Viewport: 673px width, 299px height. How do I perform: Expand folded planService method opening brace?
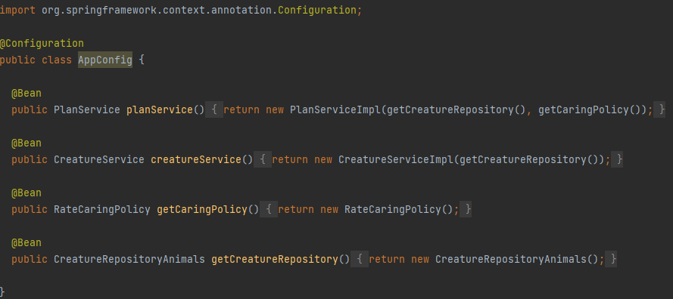[214, 109]
